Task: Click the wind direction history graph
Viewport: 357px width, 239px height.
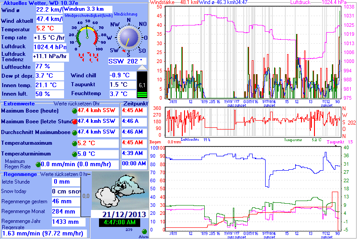Action: pyautogui.click(x=253, y=122)
